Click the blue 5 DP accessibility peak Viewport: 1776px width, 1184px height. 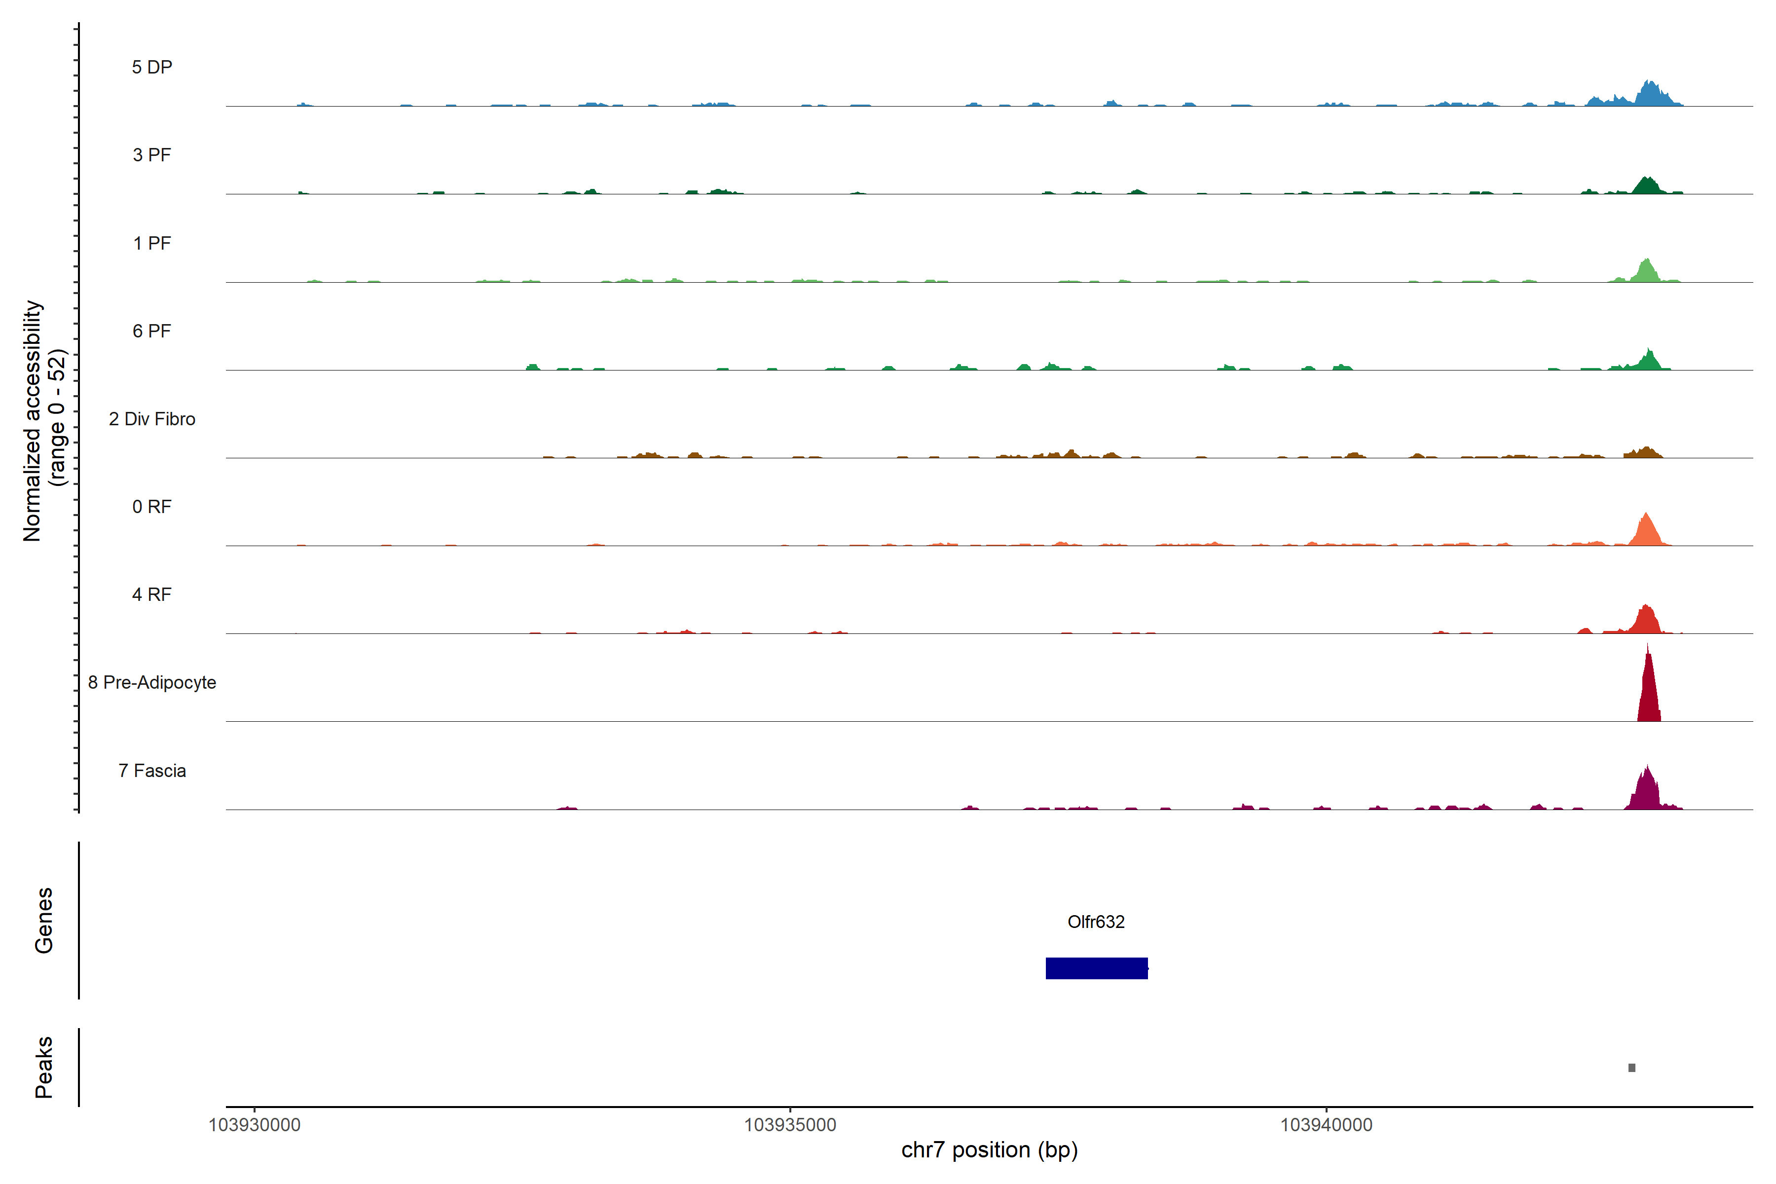coord(1651,95)
